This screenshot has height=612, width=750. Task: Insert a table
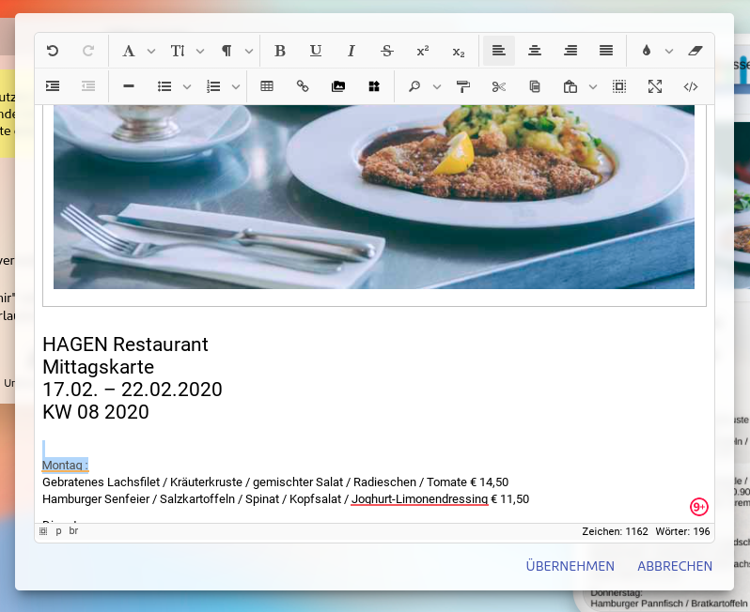(267, 86)
